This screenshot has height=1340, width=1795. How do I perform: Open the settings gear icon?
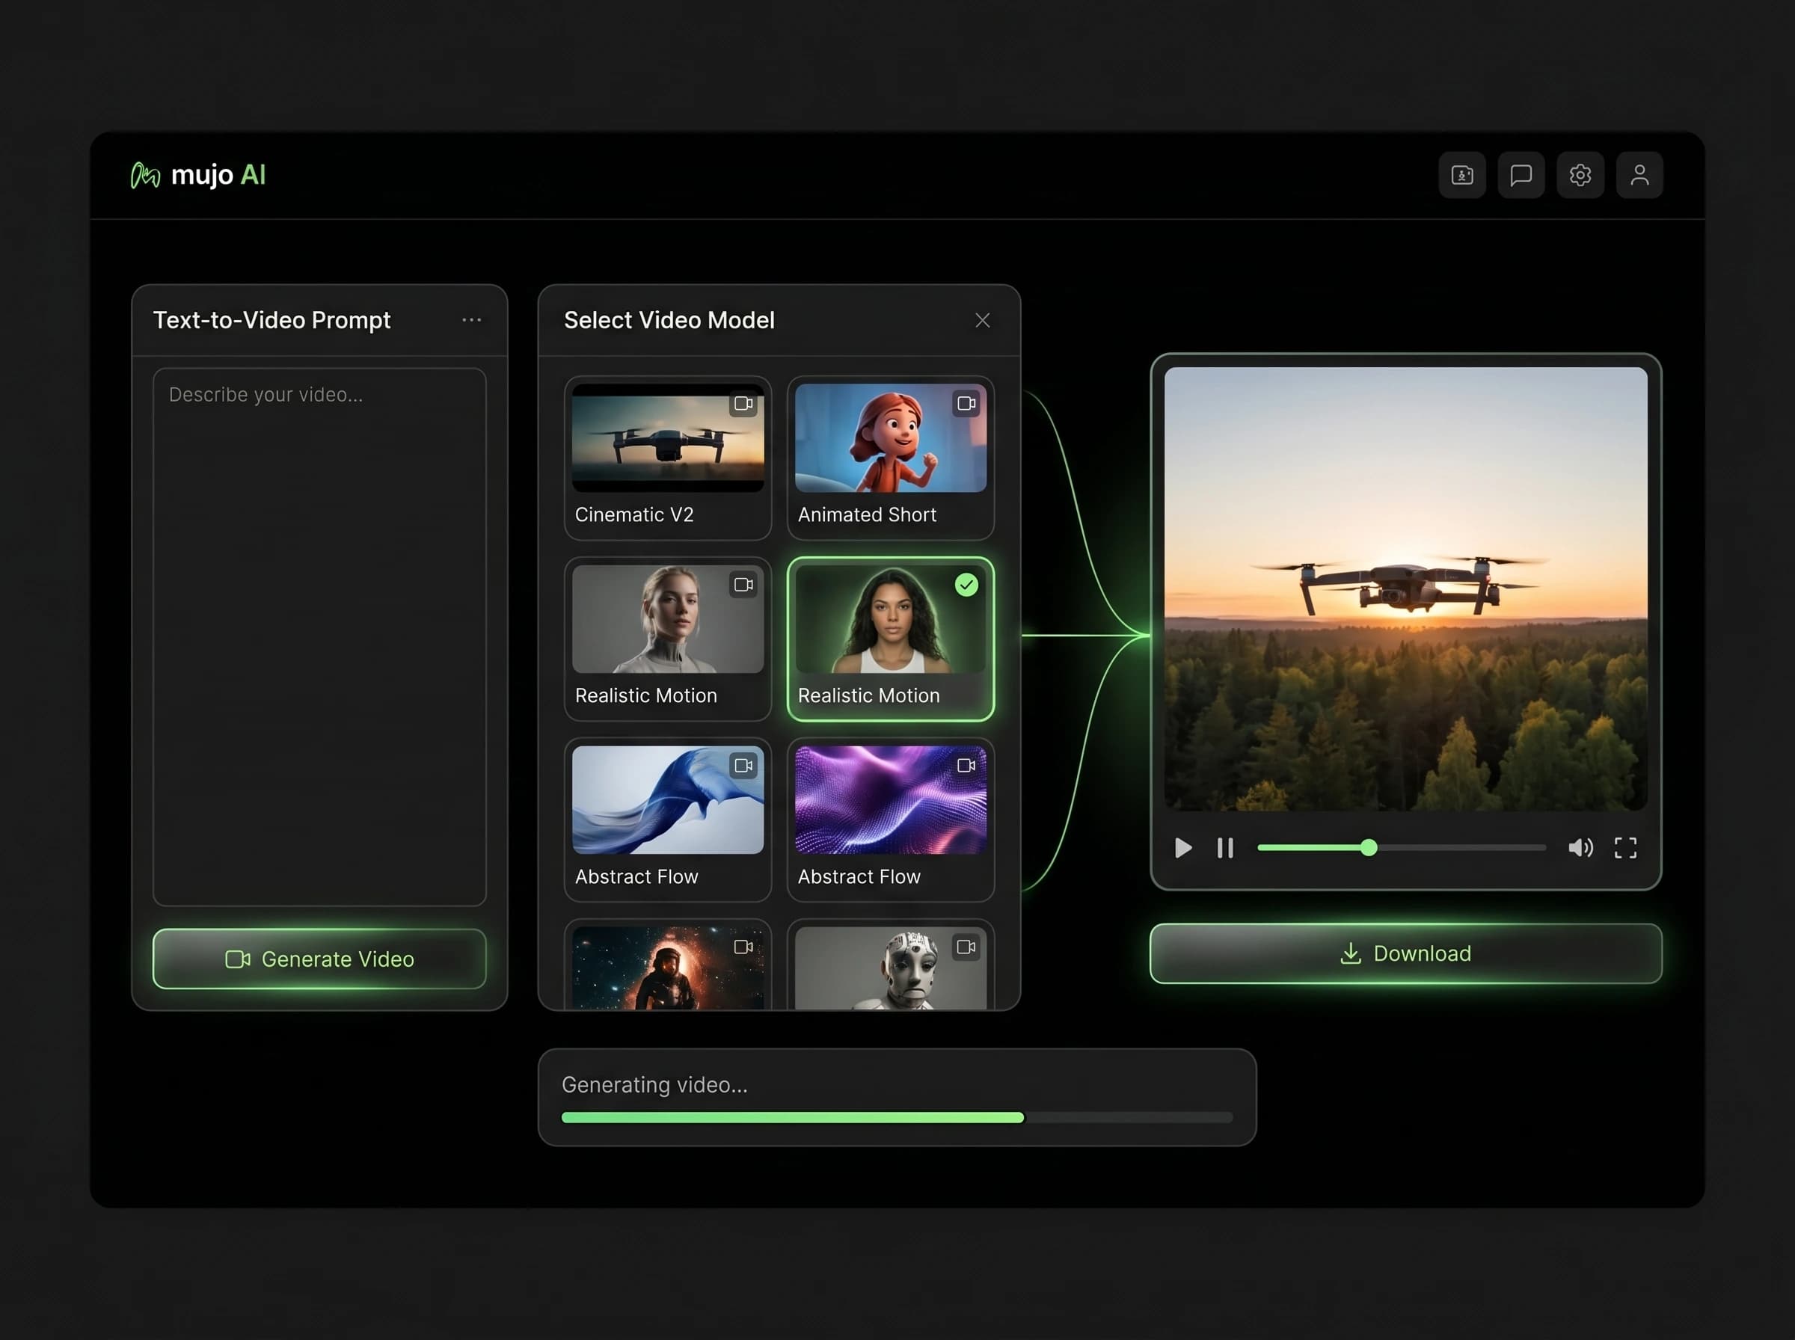(x=1580, y=175)
